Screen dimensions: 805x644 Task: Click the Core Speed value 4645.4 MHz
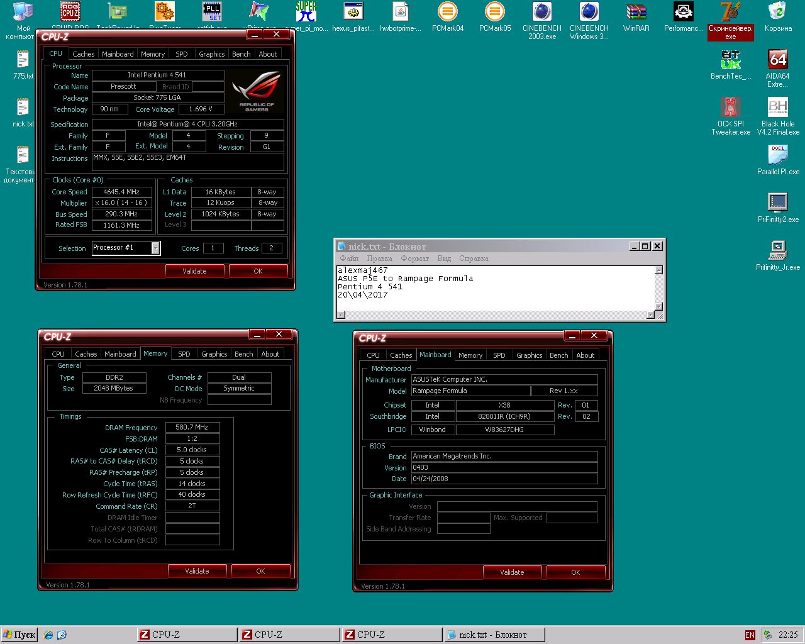click(x=122, y=192)
